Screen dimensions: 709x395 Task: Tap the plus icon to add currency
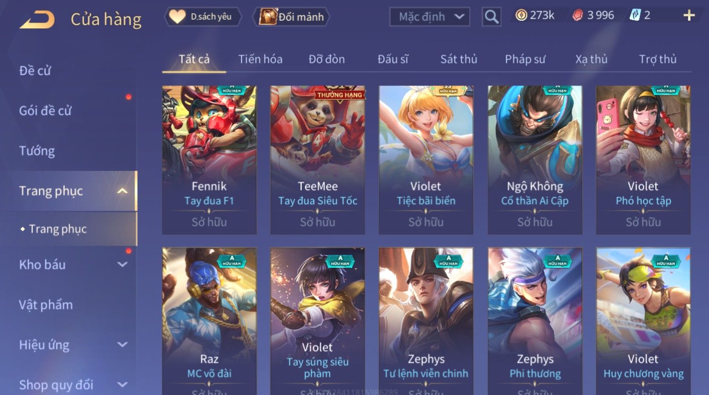(x=689, y=16)
